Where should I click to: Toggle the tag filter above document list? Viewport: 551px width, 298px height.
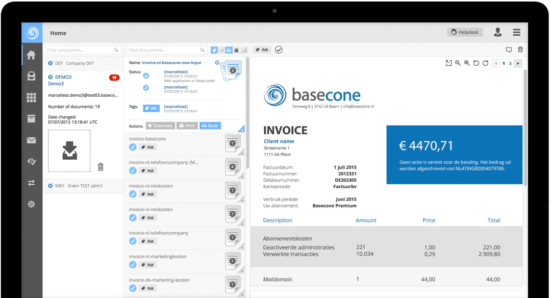pos(214,50)
